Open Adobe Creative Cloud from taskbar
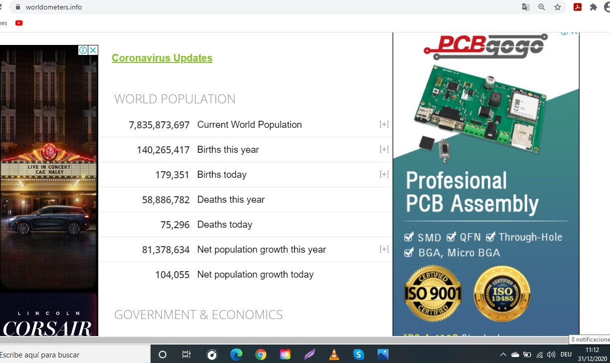The image size is (610, 363). point(285,355)
